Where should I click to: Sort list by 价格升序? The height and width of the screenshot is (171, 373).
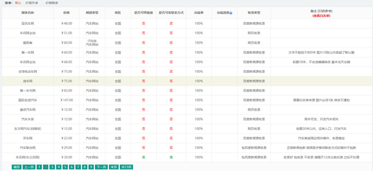tap(32, 3)
